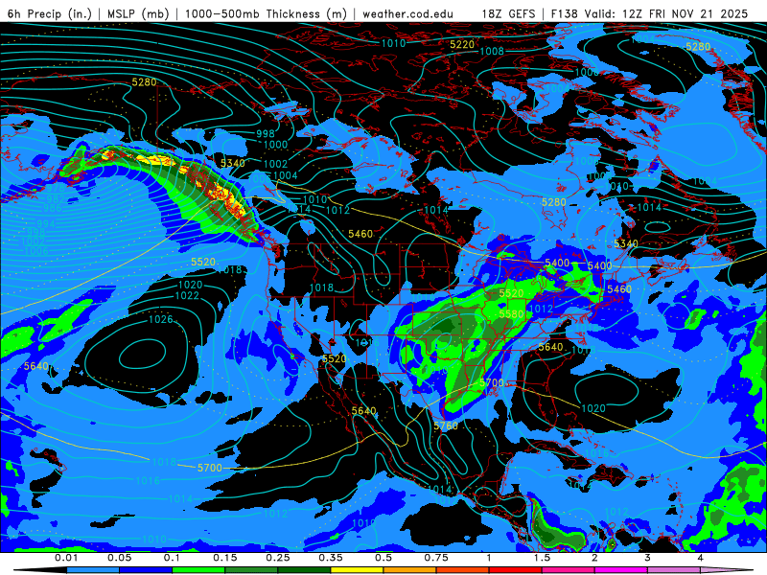Click the 5700 label in the Pacific
The height and width of the screenshot is (575, 767).
click(210, 468)
